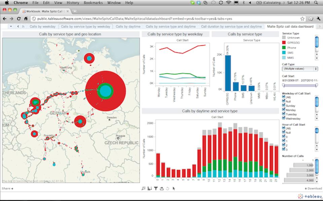Image resolution: width=323 pixels, height=201 pixels.
Task: Uncheck hour 0 checkbox
Action: click(x=284, y=136)
